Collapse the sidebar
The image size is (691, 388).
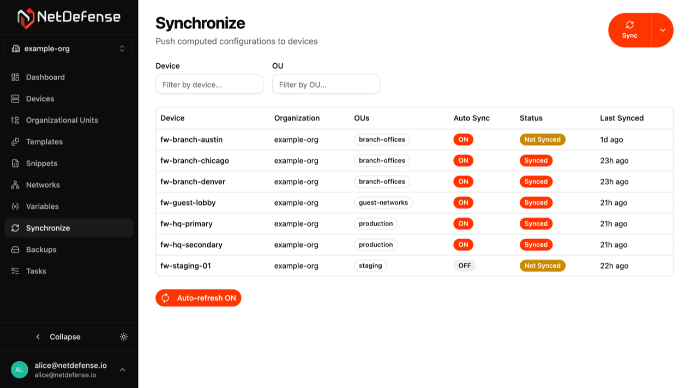coord(57,337)
